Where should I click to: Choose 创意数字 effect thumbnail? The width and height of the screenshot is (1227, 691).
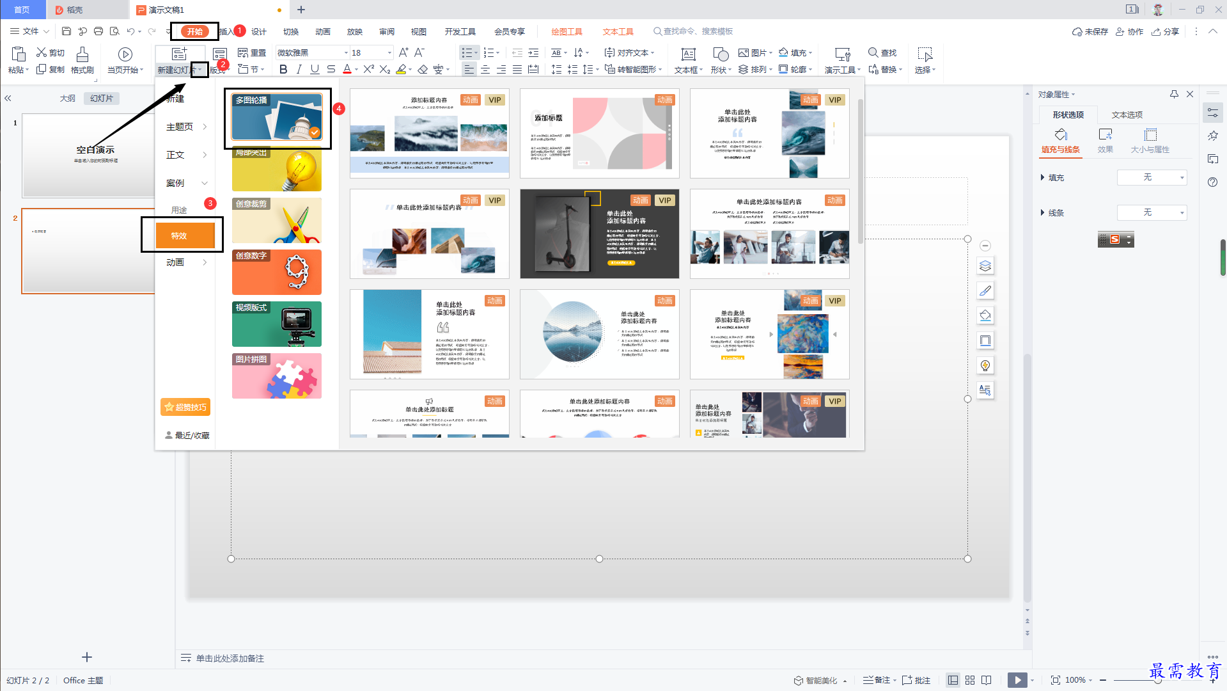pos(277,272)
